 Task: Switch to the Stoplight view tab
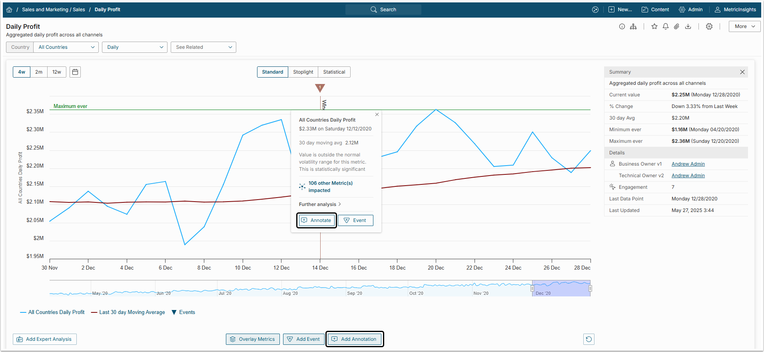click(x=303, y=72)
